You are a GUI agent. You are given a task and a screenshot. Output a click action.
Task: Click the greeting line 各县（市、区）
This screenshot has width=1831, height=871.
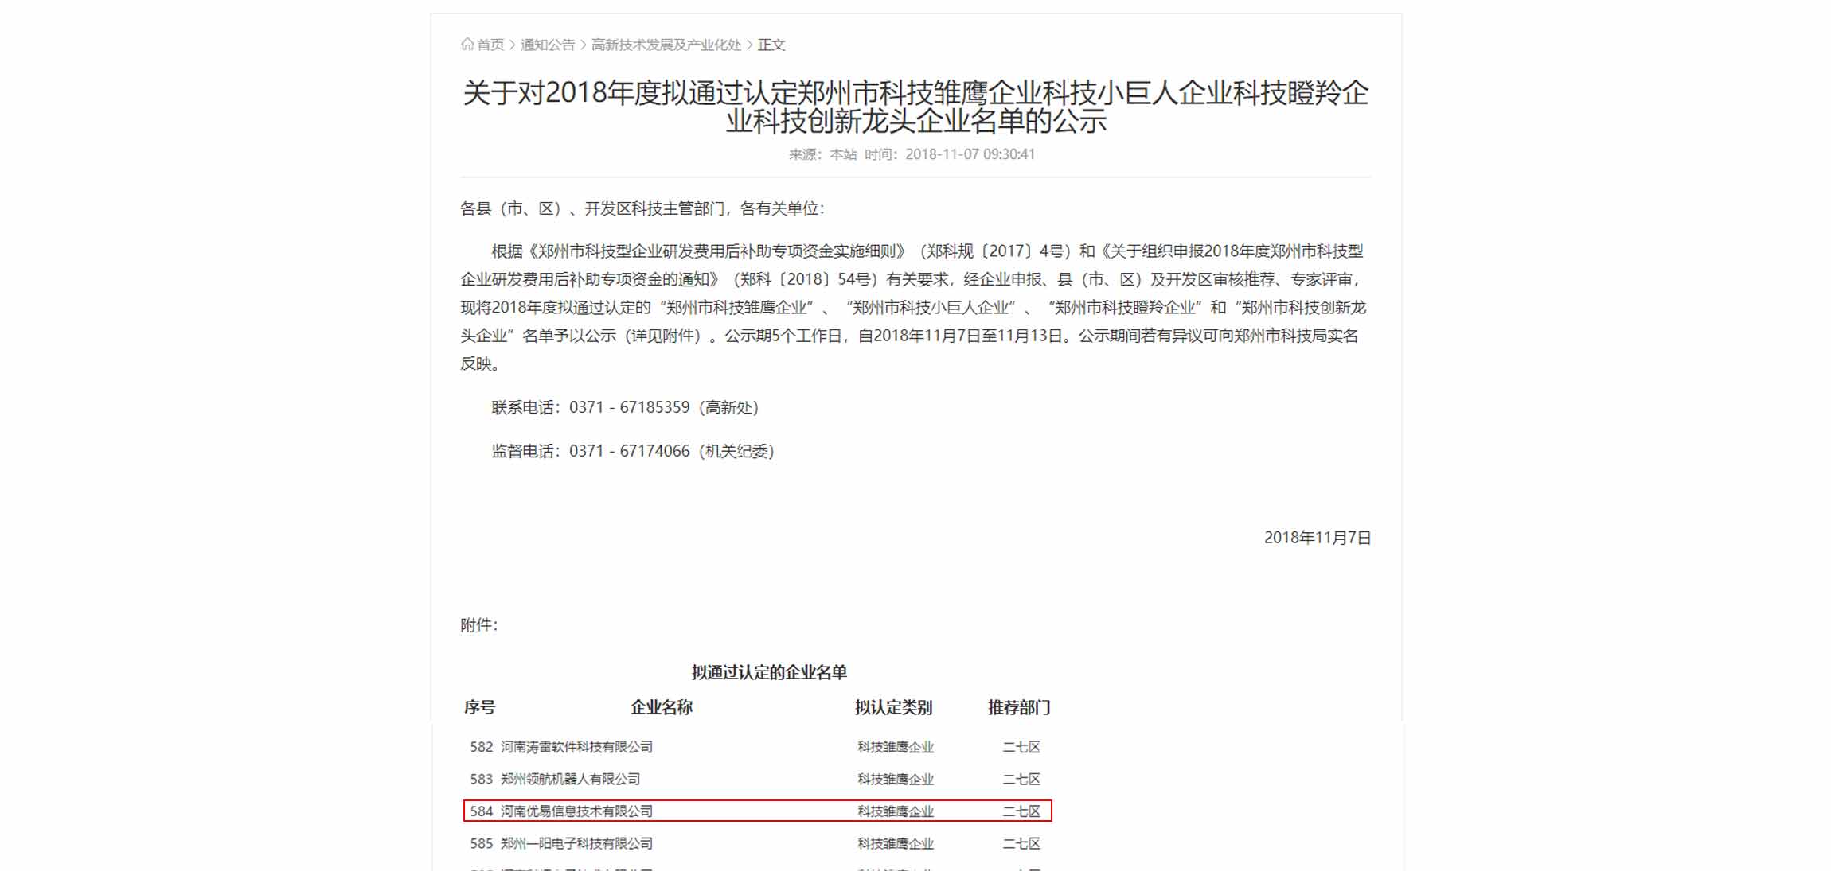pyautogui.click(x=642, y=208)
